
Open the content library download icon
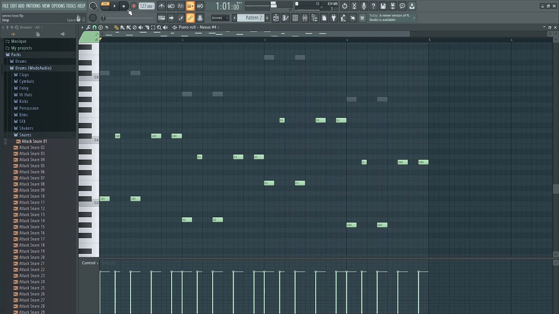412,6
